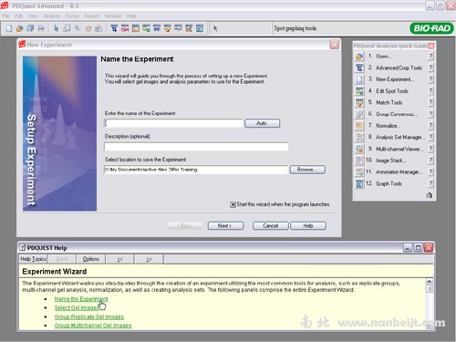Click Edit Spot Tools icon in Quick Guide
Viewport: 456px width, 342px height.
coord(359,91)
